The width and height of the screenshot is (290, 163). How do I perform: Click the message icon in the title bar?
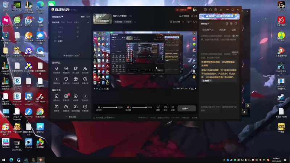pyautogui.click(x=205, y=10)
